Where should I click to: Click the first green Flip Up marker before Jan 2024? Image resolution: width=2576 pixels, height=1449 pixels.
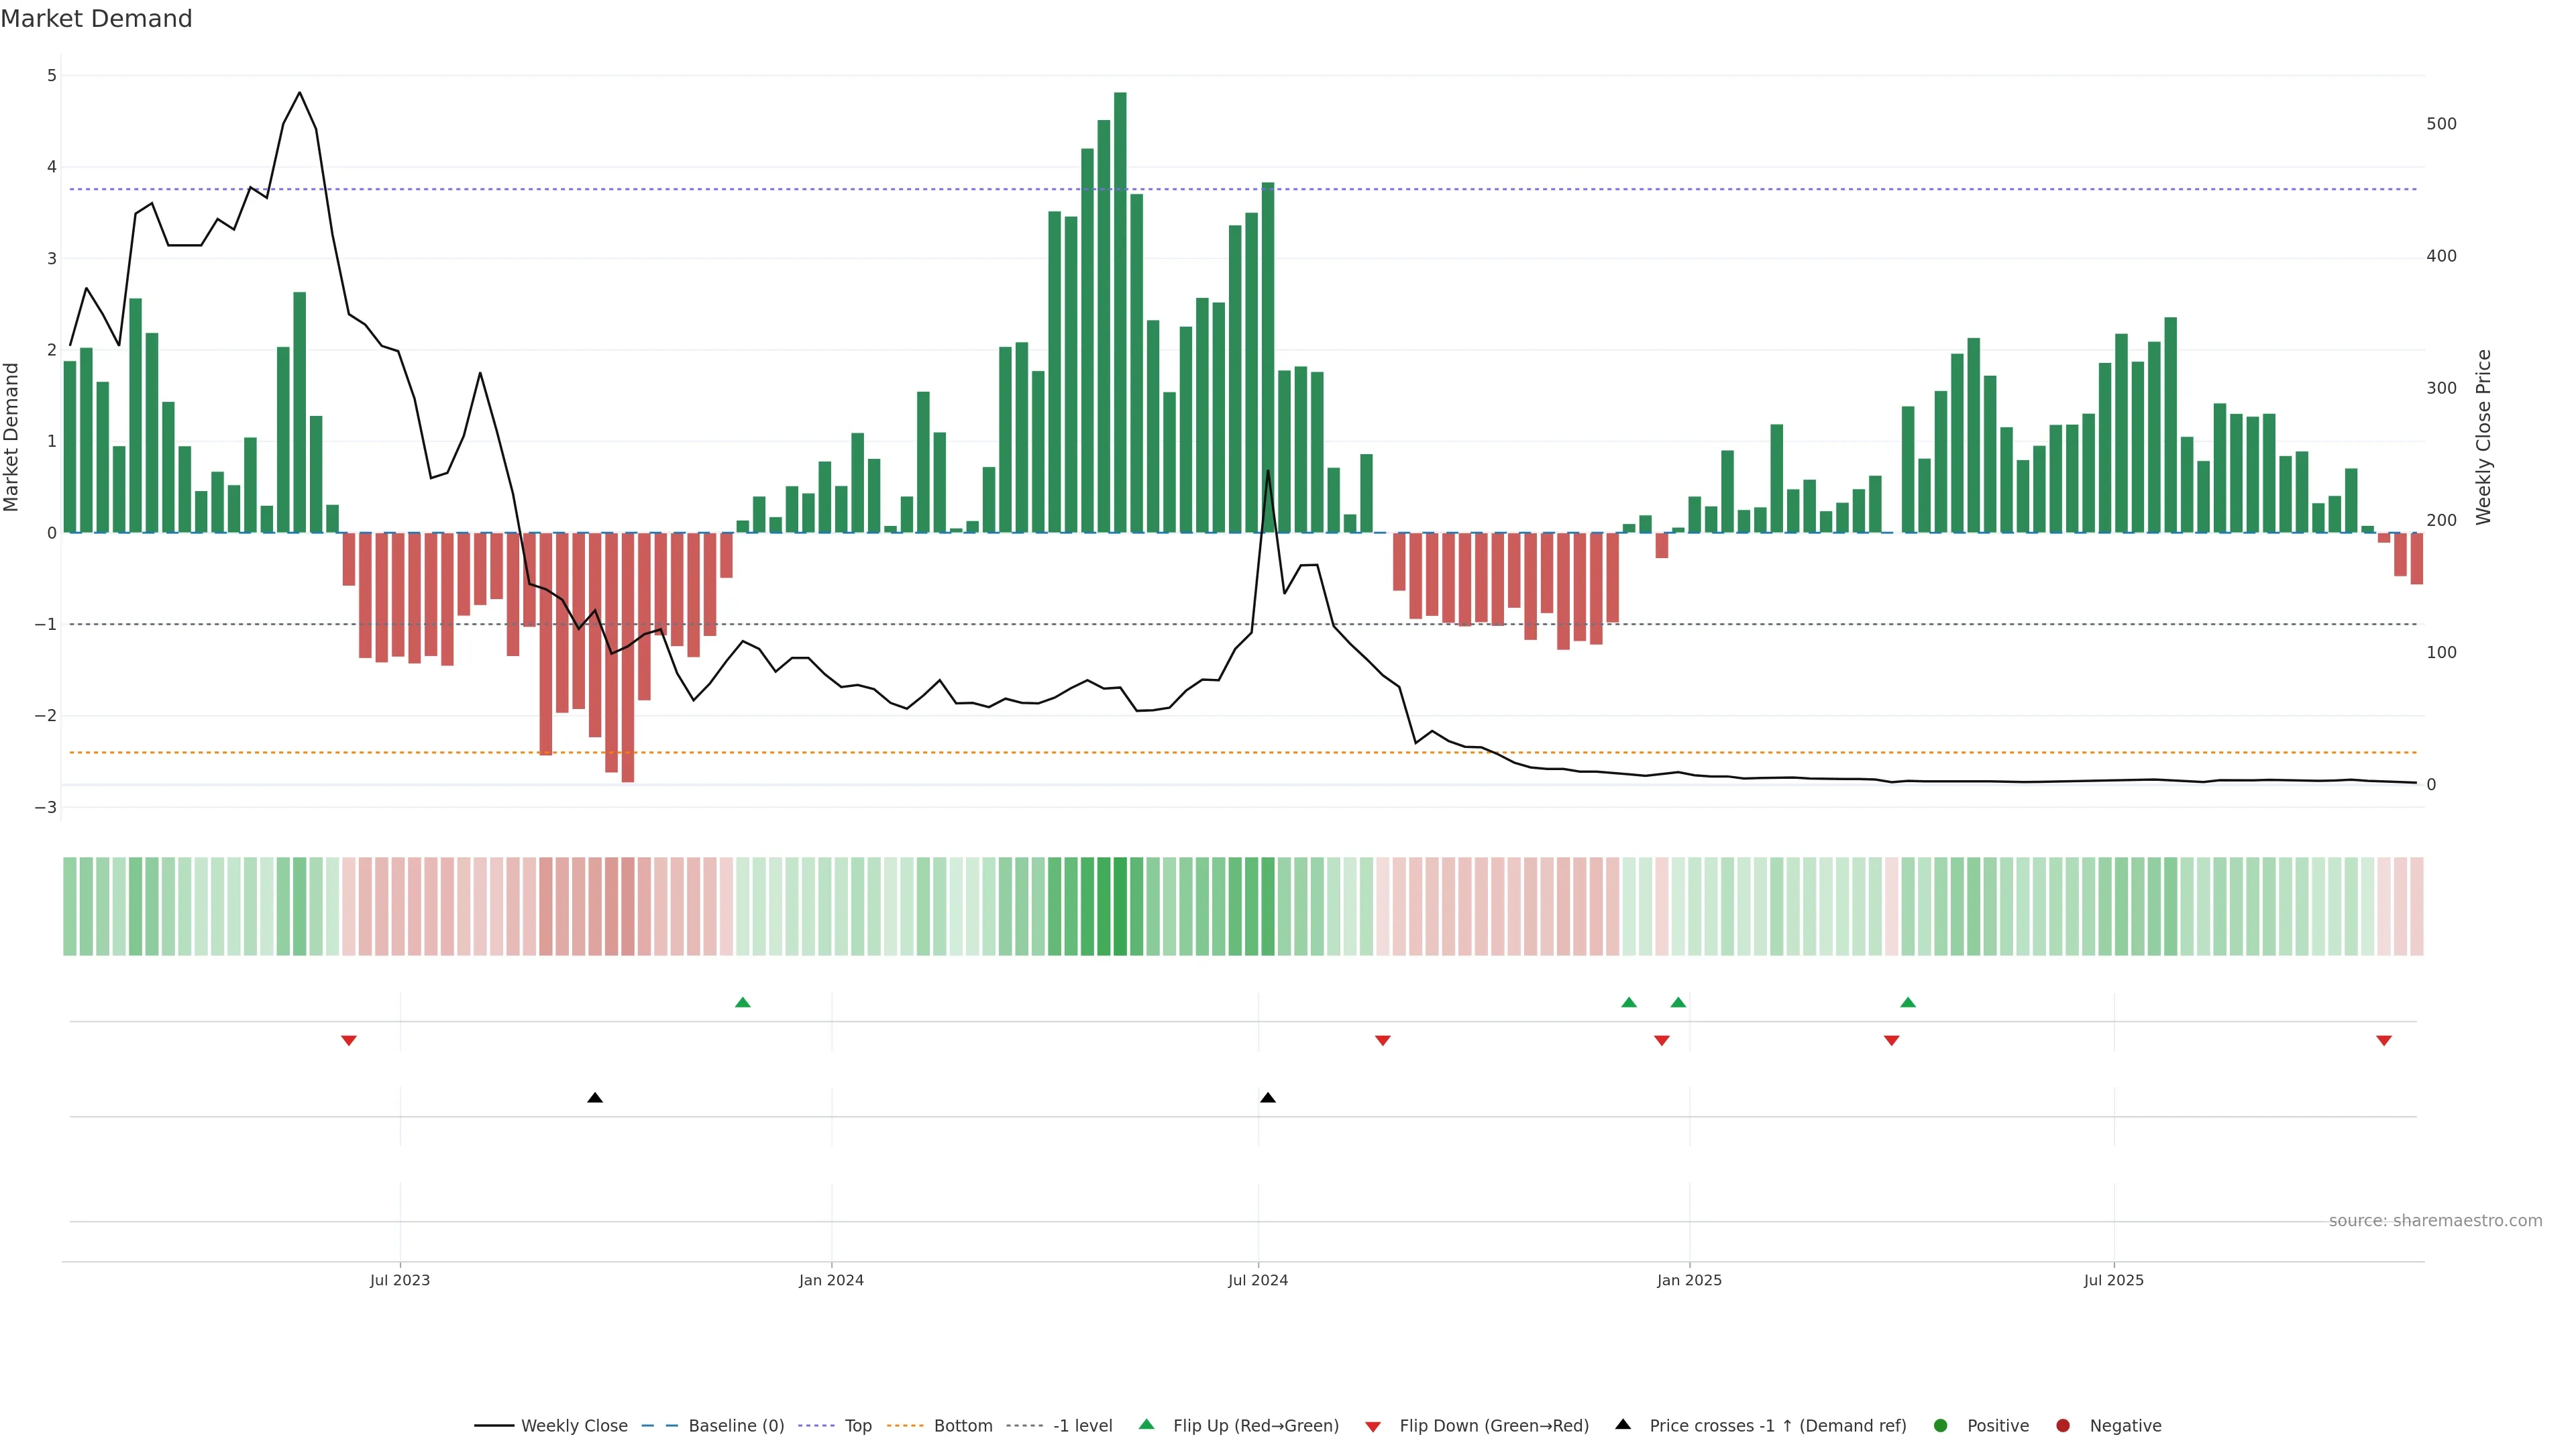pos(742,1002)
